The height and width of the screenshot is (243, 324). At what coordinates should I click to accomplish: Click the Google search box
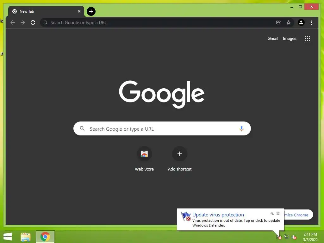(162, 128)
